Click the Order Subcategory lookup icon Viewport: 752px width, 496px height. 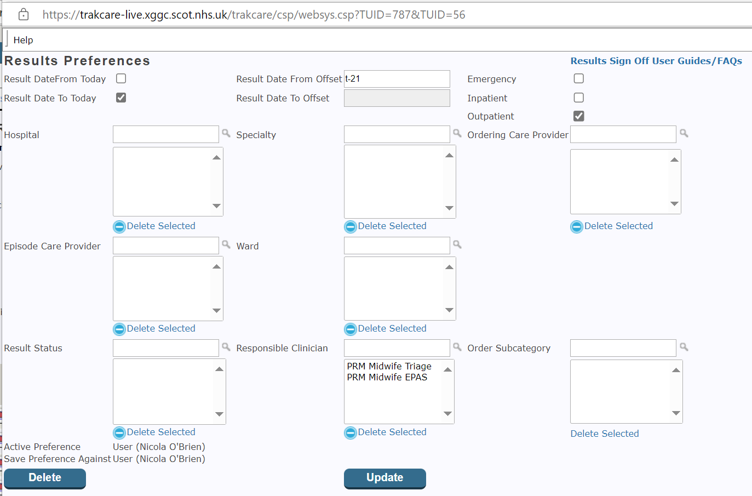pos(684,347)
